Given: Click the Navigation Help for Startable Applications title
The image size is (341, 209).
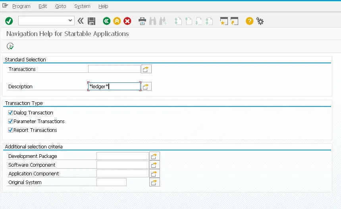Looking at the screenshot, I should [x=67, y=34].
